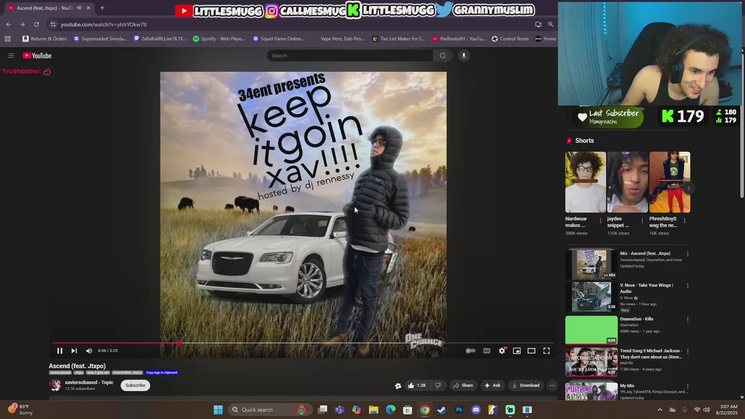
Task: Open Discord from the taskbar
Action: pyautogui.click(x=476, y=410)
